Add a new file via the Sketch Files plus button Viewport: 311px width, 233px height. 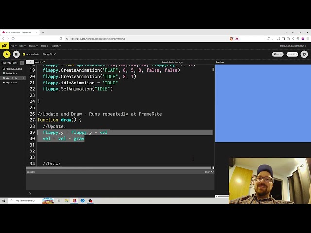[x=22, y=63]
